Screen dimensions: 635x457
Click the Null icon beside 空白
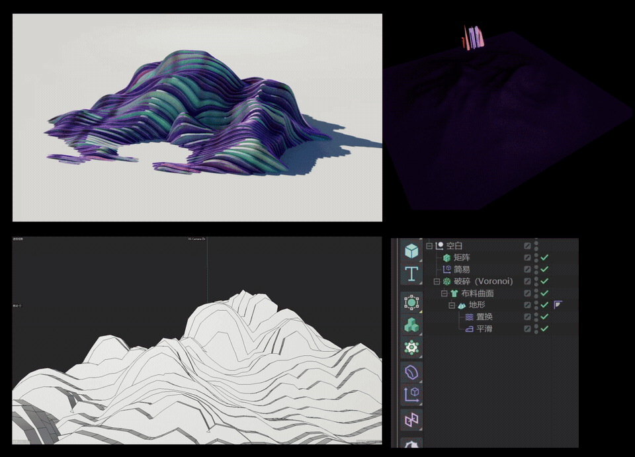(x=439, y=246)
